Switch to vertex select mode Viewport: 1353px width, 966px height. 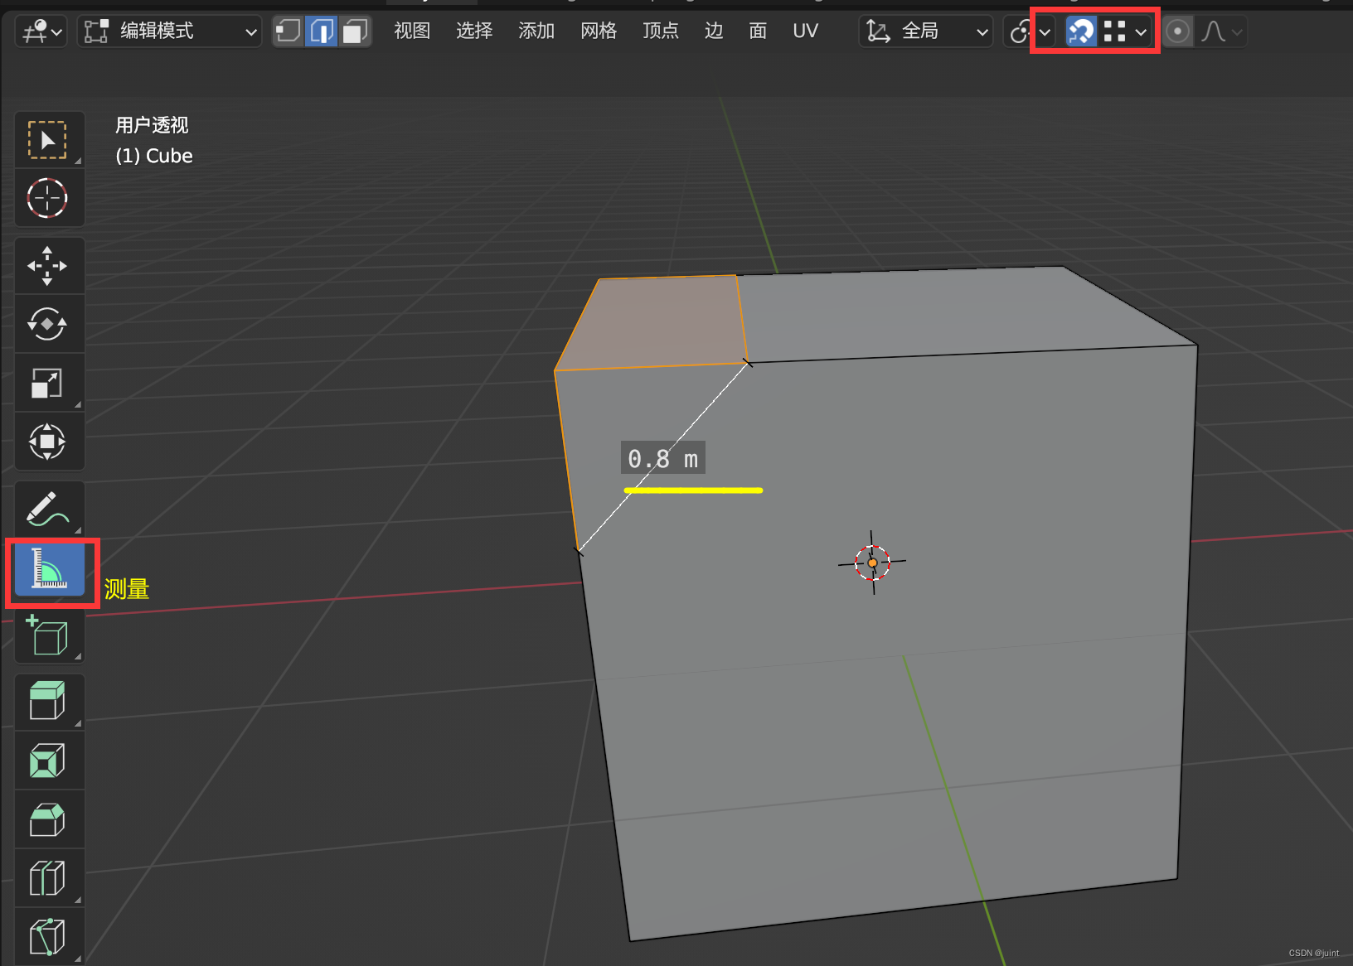pos(288,31)
